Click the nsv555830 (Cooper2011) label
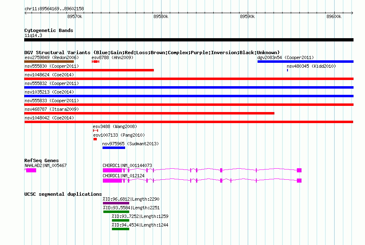Image resolution: width=365 pixels, height=245 pixels. point(52,66)
